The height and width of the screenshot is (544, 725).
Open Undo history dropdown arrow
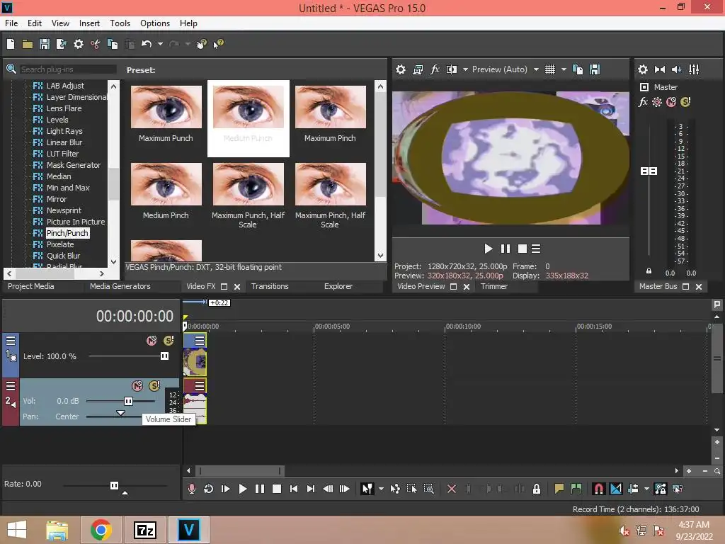click(x=160, y=44)
